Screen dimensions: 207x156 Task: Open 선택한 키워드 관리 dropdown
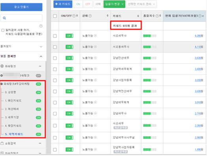coord(141,4)
